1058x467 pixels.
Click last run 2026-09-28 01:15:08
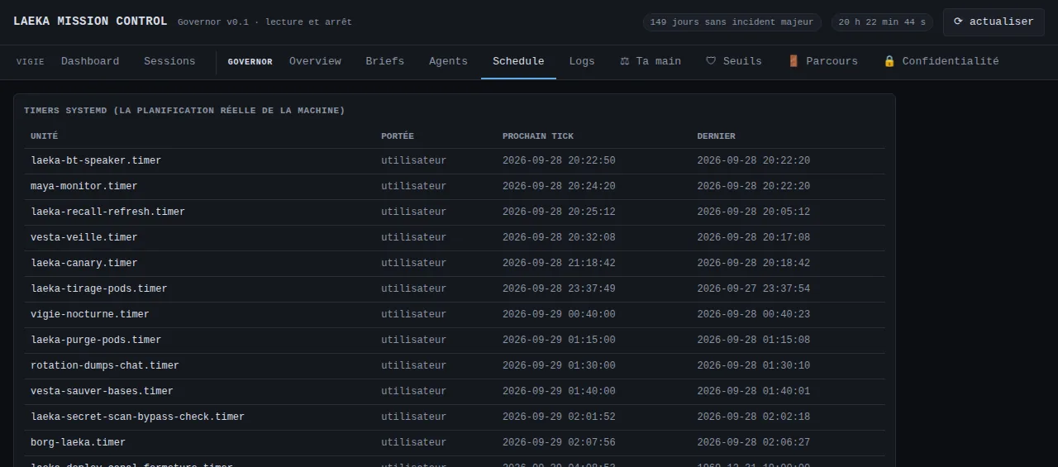(x=754, y=341)
